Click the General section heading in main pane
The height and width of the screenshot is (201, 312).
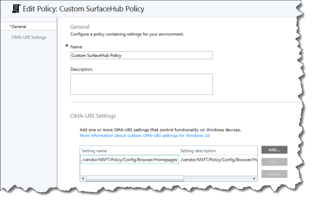click(80, 27)
